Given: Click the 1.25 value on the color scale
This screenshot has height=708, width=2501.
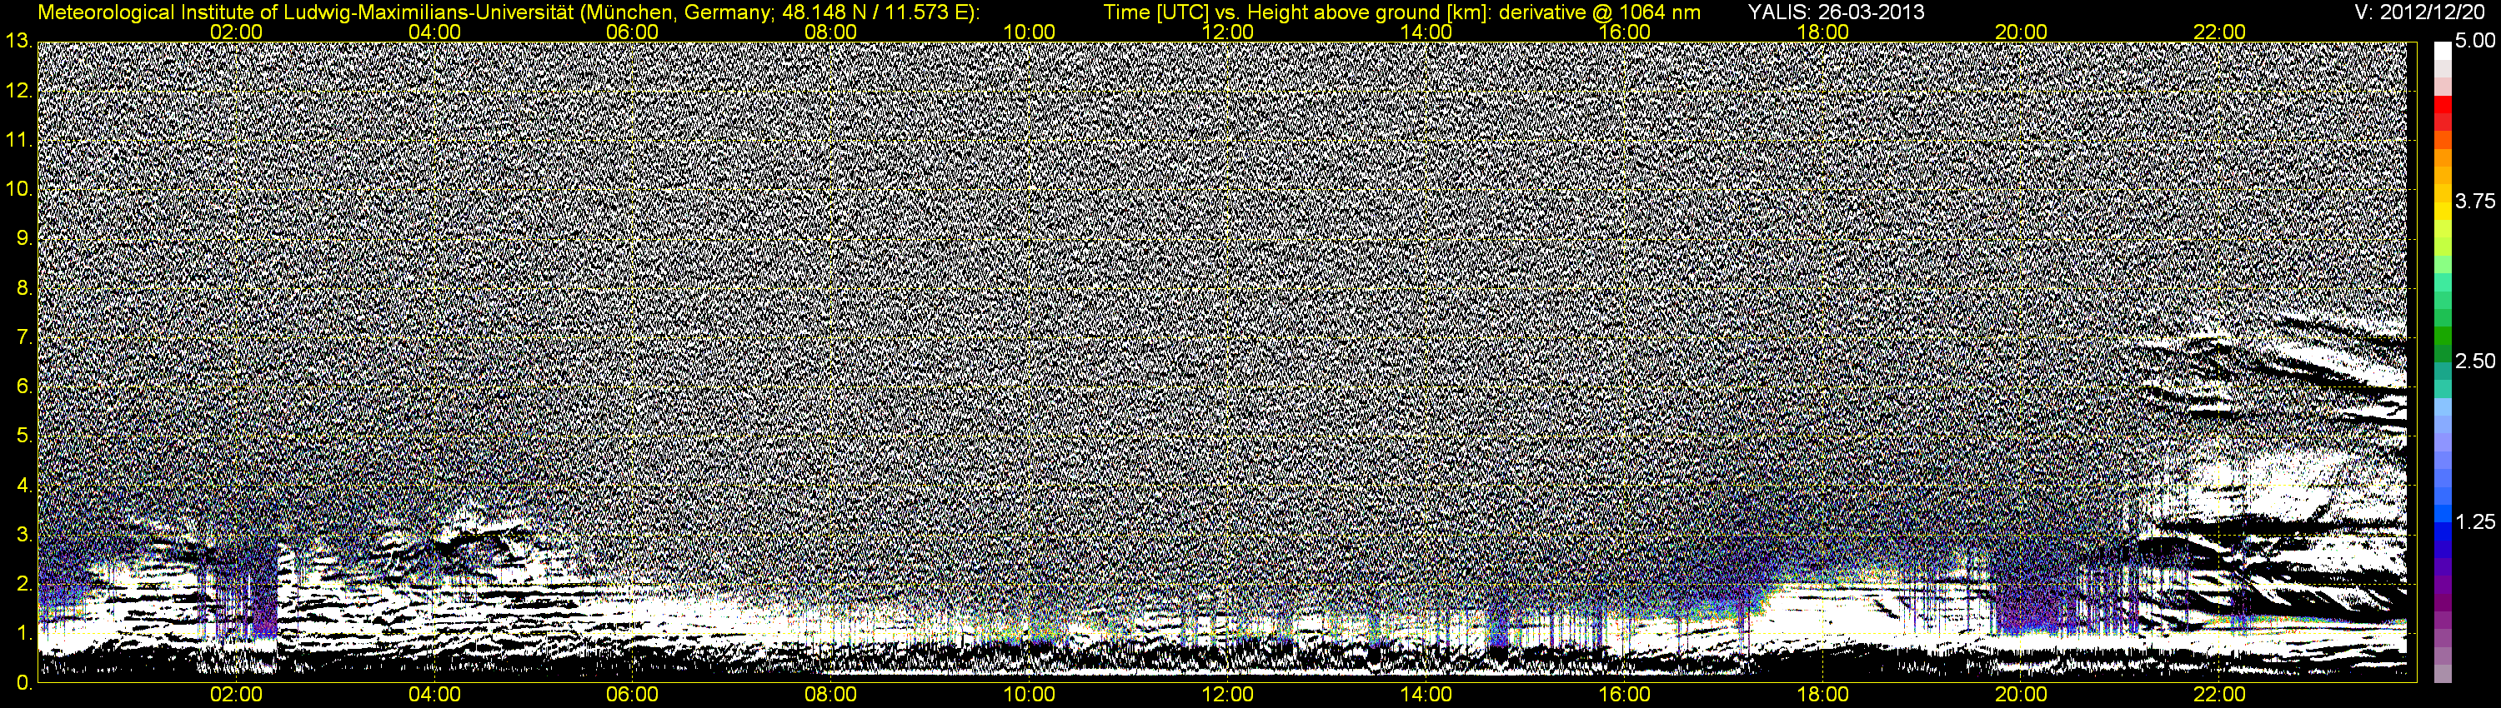Looking at the screenshot, I should point(2473,521).
